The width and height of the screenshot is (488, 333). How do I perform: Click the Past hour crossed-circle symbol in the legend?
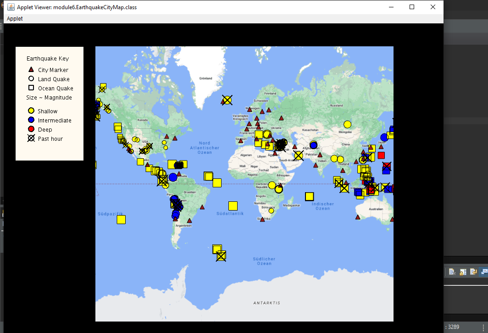(31, 139)
